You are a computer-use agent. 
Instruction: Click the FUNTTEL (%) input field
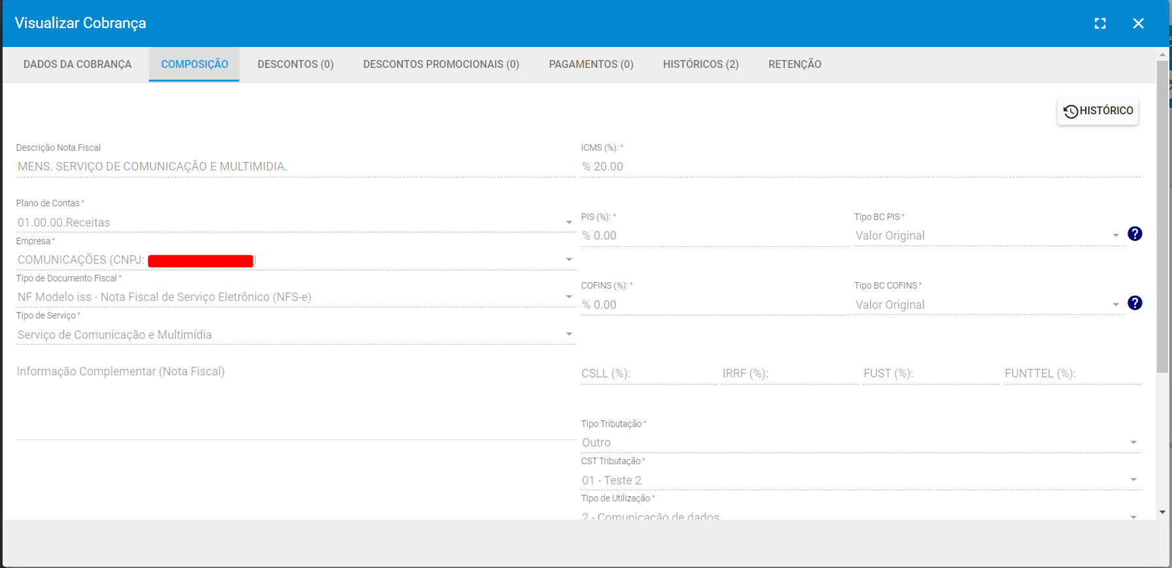(1073, 373)
